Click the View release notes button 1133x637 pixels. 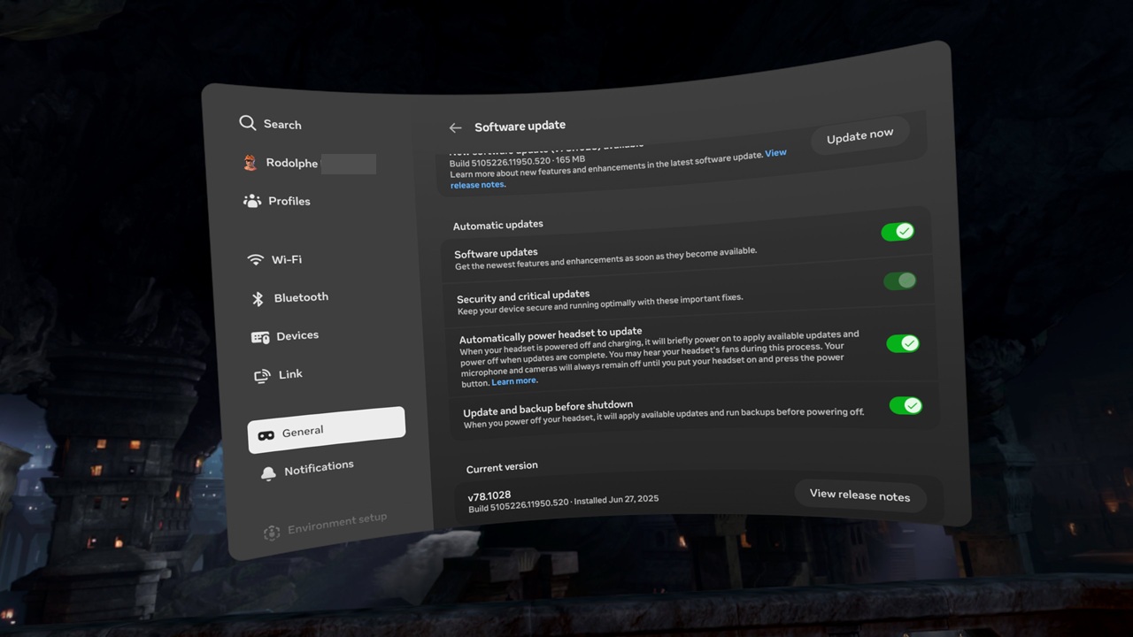859,495
